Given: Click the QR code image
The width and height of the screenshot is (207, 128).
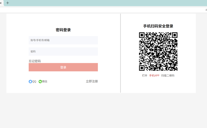Looking at the screenshot, I should 158,52.
